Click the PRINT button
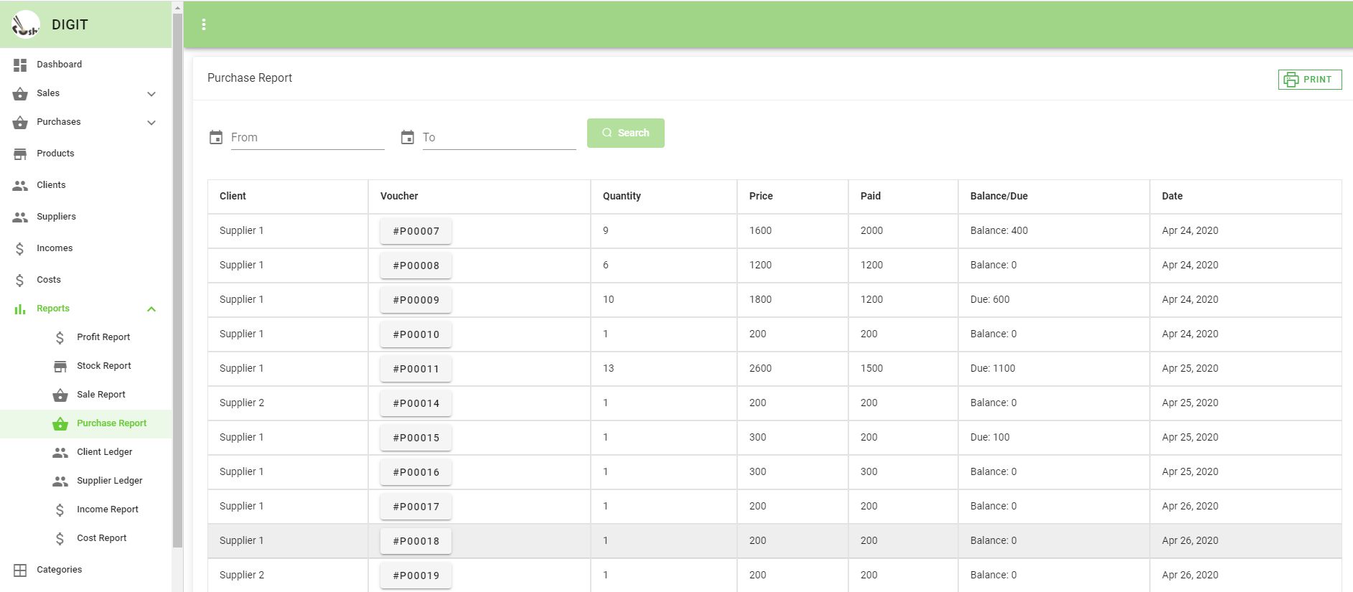Screen dimensions: 1353x592 pyautogui.click(x=1309, y=80)
